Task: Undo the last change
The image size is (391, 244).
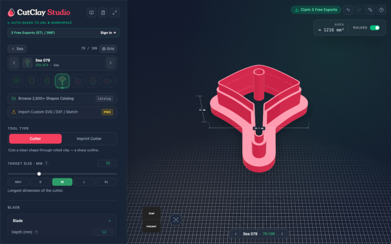Action: 348,10
